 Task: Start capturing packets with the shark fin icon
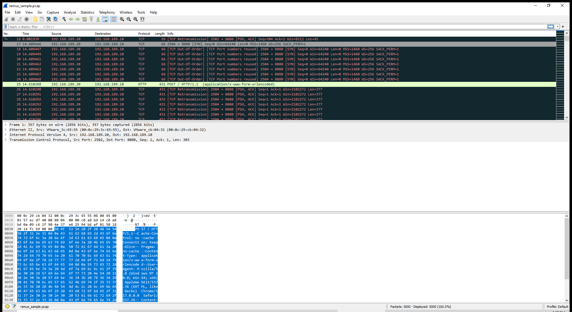pos(6,19)
